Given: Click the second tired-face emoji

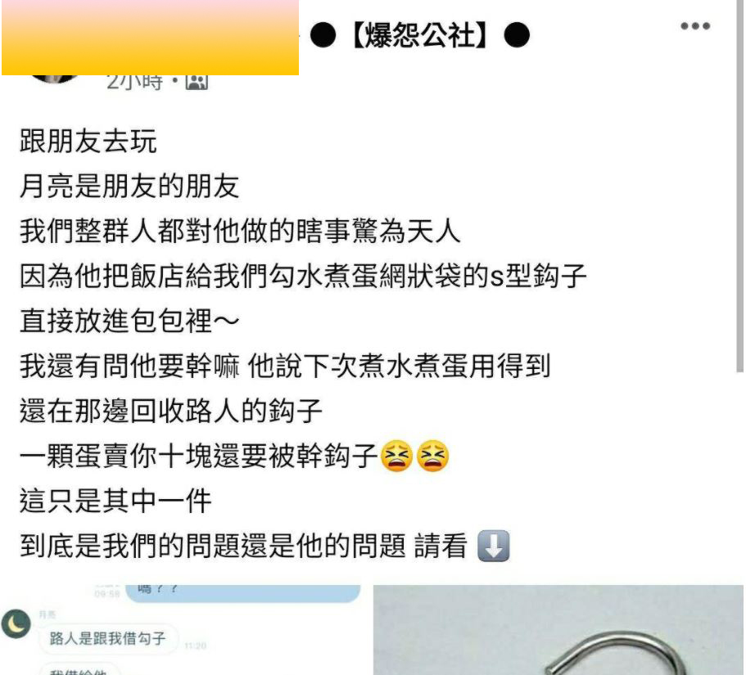Looking at the screenshot, I should click(x=432, y=456).
